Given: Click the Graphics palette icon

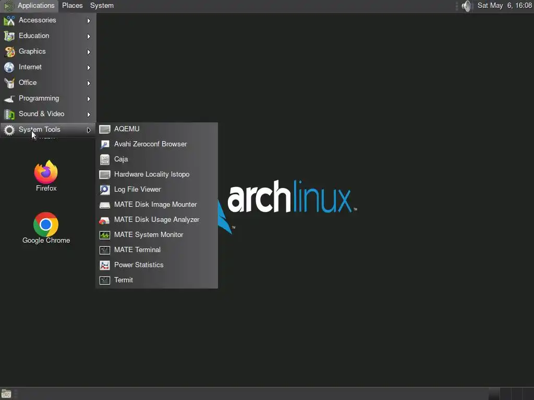Looking at the screenshot, I should (x=9, y=52).
